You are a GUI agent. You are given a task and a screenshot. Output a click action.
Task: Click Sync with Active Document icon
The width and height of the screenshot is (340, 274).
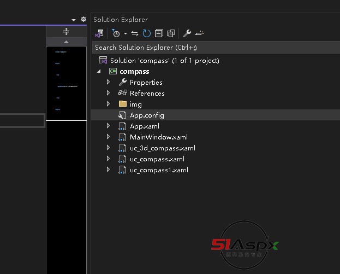coord(135,33)
